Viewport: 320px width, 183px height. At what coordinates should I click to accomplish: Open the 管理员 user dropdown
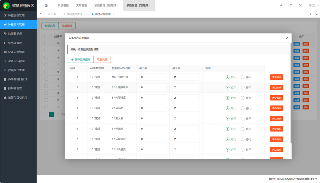[x=313, y=5]
